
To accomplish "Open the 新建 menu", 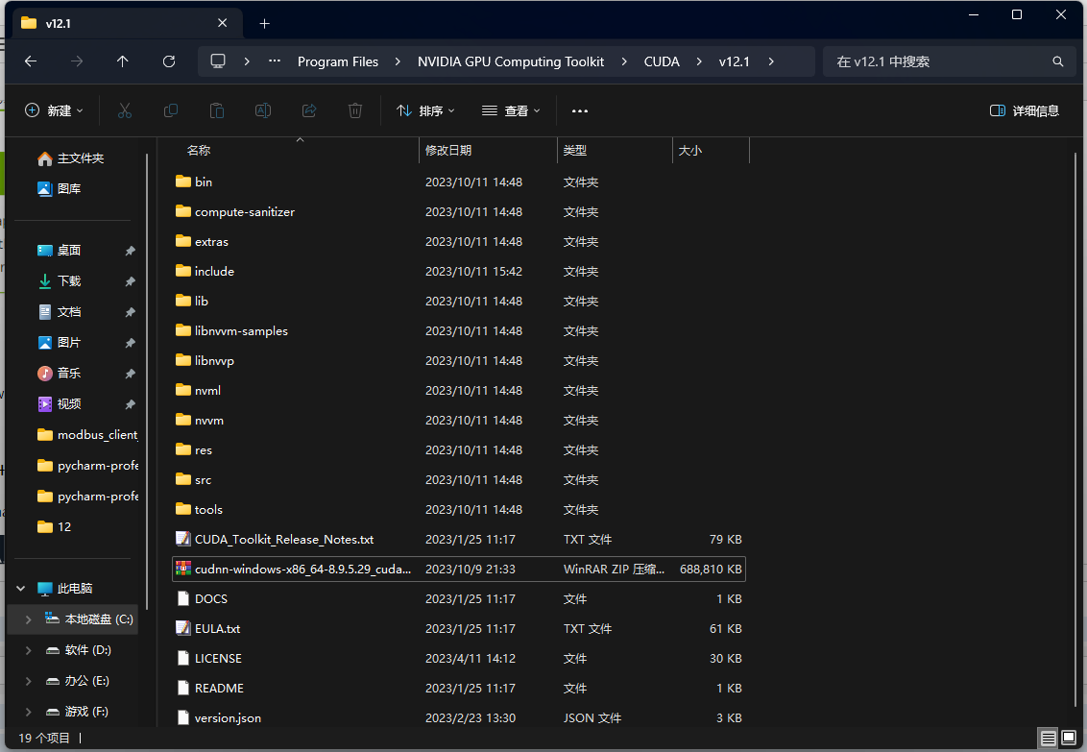I will pos(53,109).
